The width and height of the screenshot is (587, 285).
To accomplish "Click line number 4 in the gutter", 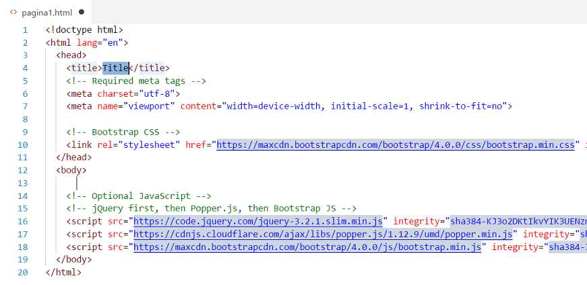I will coord(25,68).
